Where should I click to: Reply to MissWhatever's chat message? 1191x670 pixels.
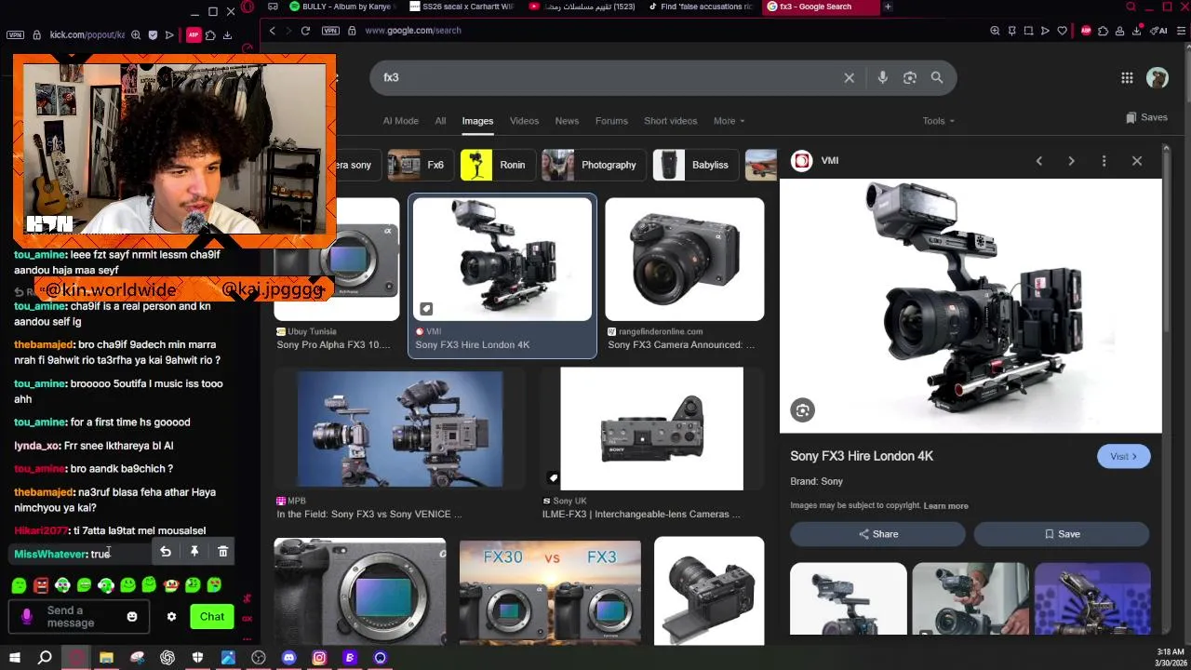pos(166,552)
